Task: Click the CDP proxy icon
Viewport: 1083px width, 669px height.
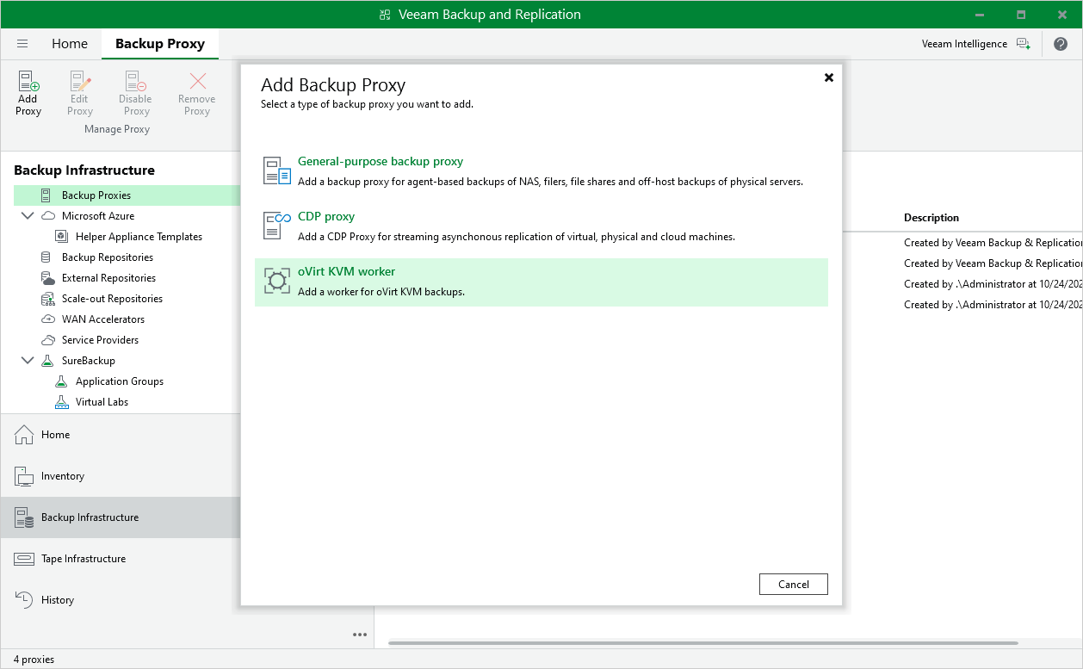Action: click(x=277, y=226)
